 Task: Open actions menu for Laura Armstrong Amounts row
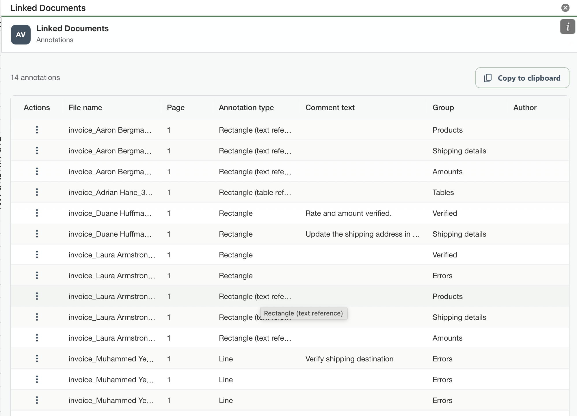pyautogui.click(x=37, y=338)
